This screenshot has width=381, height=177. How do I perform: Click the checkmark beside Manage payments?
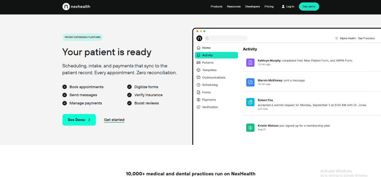(x=65, y=103)
